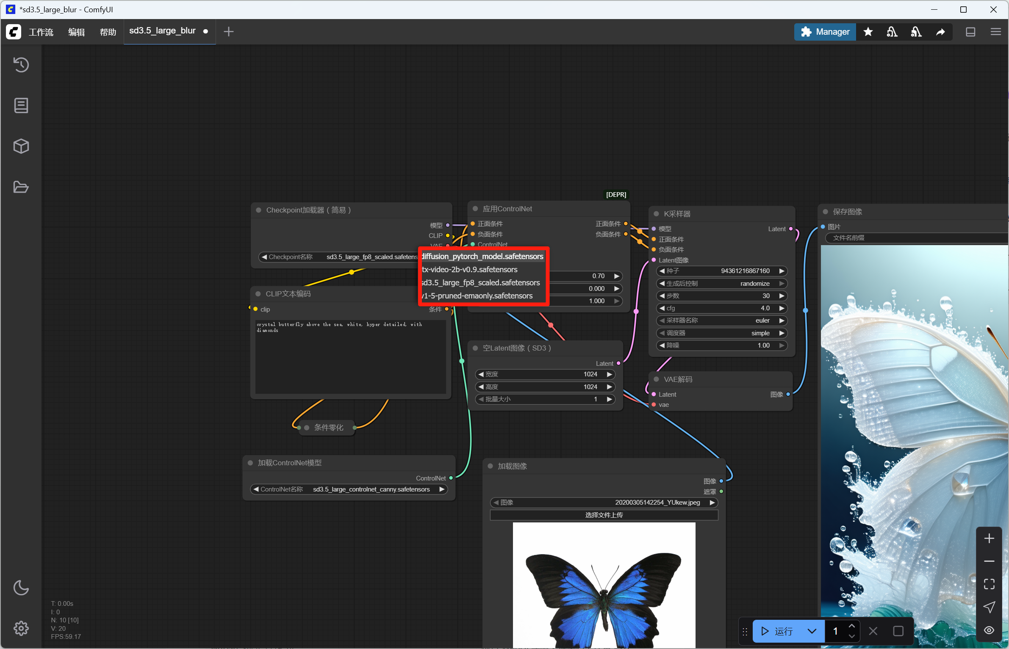Collapse the 应用ControlNet node dot

click(475, 209)
